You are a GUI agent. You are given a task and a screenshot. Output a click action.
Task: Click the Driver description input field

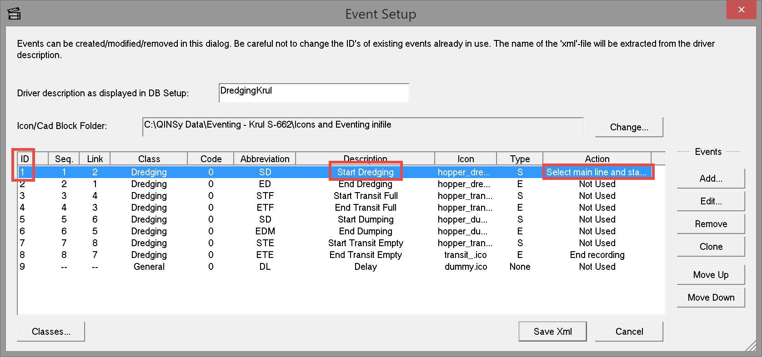coord(313,93)
